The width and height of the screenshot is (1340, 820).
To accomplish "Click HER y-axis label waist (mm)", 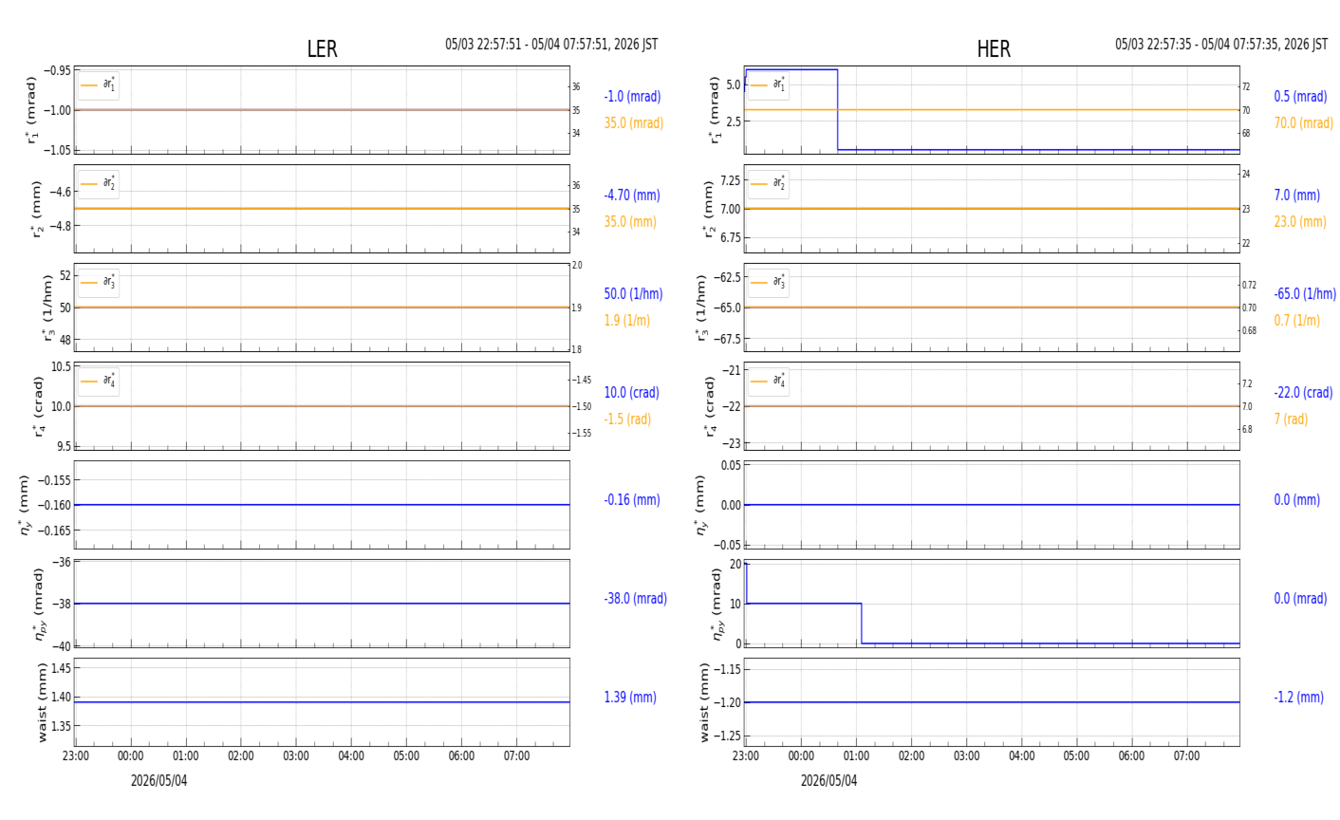I will click(x=704, y=702).
